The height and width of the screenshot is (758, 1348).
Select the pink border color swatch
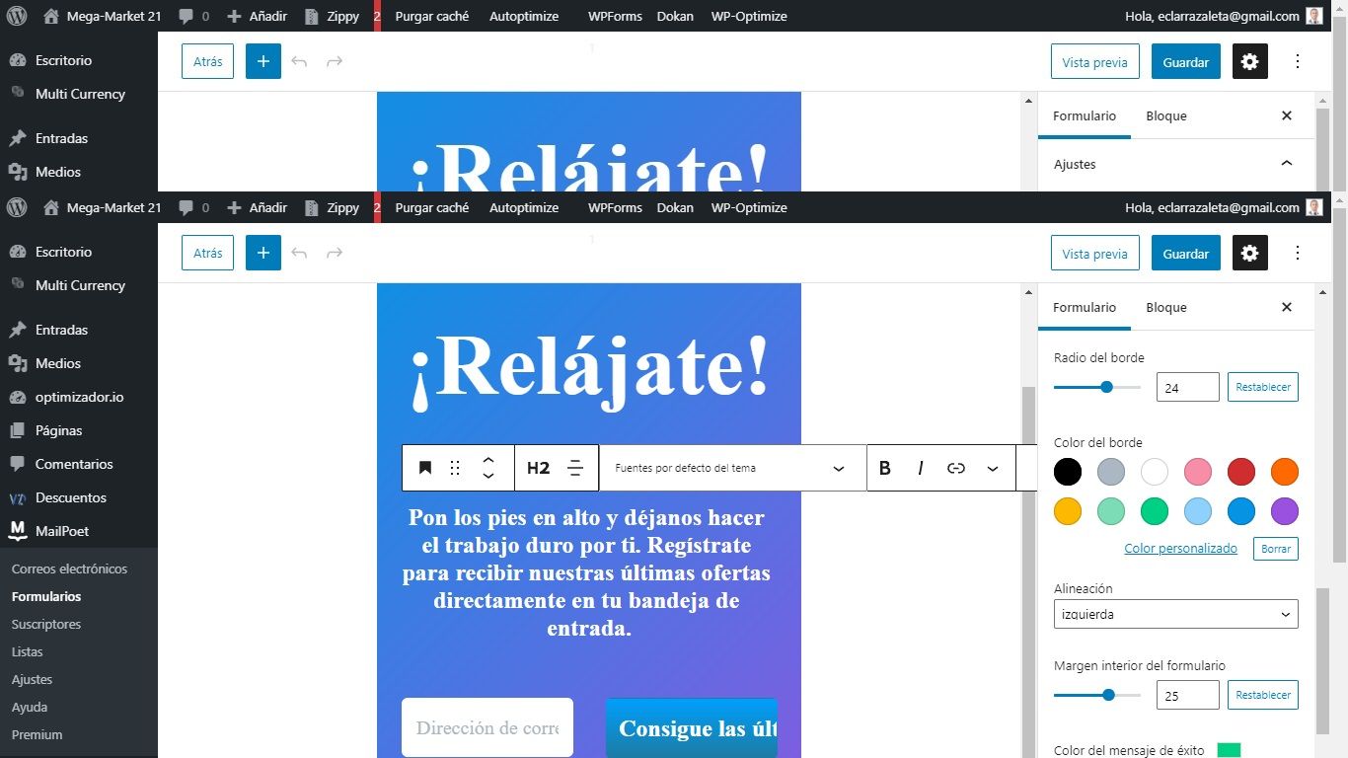[x=1198, y=472]
